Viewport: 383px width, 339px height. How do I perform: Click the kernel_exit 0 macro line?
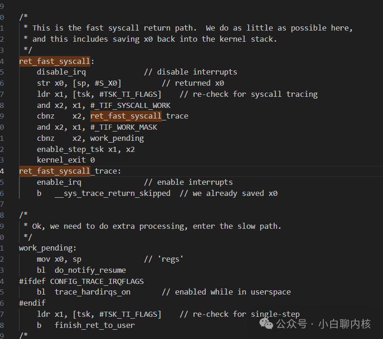click(66, 160)
